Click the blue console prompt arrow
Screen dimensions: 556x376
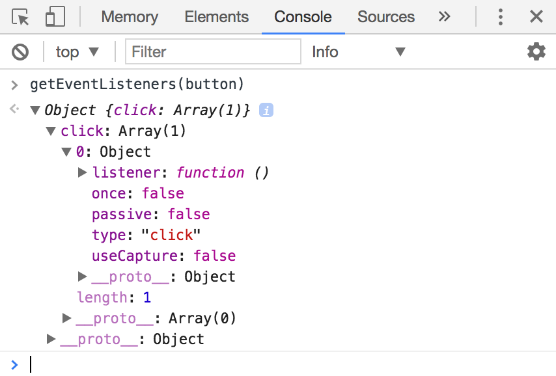click(x=14, y=364)
